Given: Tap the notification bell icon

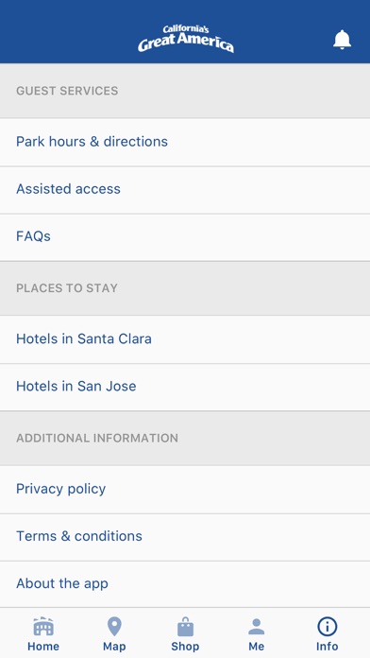Looking at the screenshot, I should (x=342, y=40).
